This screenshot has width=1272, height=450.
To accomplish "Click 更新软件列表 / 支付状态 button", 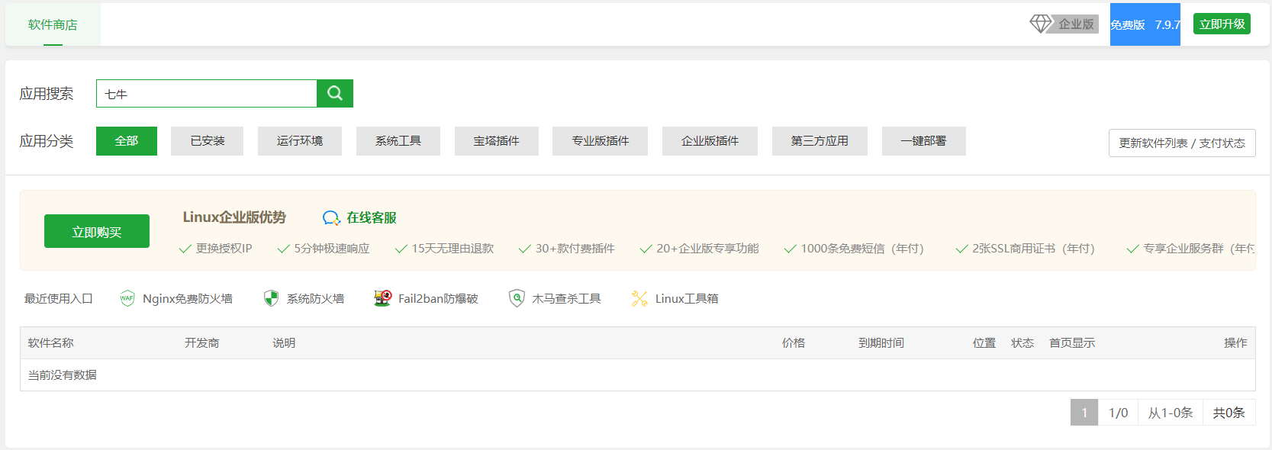I will 1181,143.
